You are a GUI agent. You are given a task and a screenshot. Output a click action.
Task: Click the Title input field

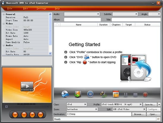click(x=136, y=20)
